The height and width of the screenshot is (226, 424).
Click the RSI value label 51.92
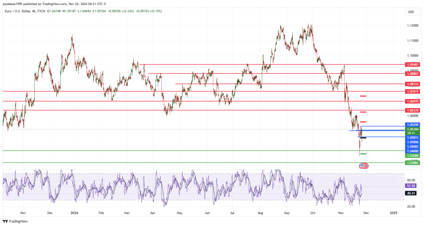click(411, 186)
